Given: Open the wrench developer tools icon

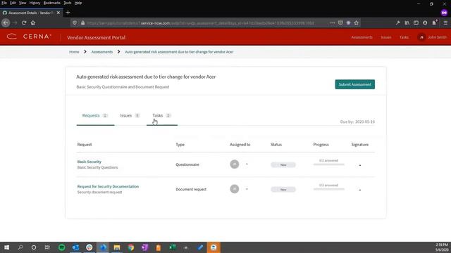Looking at the screenshot, I should tap(397, 23).
